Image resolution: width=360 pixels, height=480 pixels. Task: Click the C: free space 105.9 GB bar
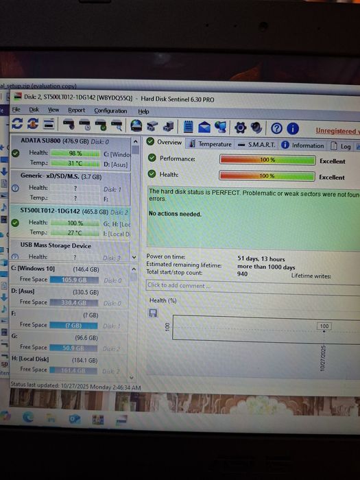74,280
